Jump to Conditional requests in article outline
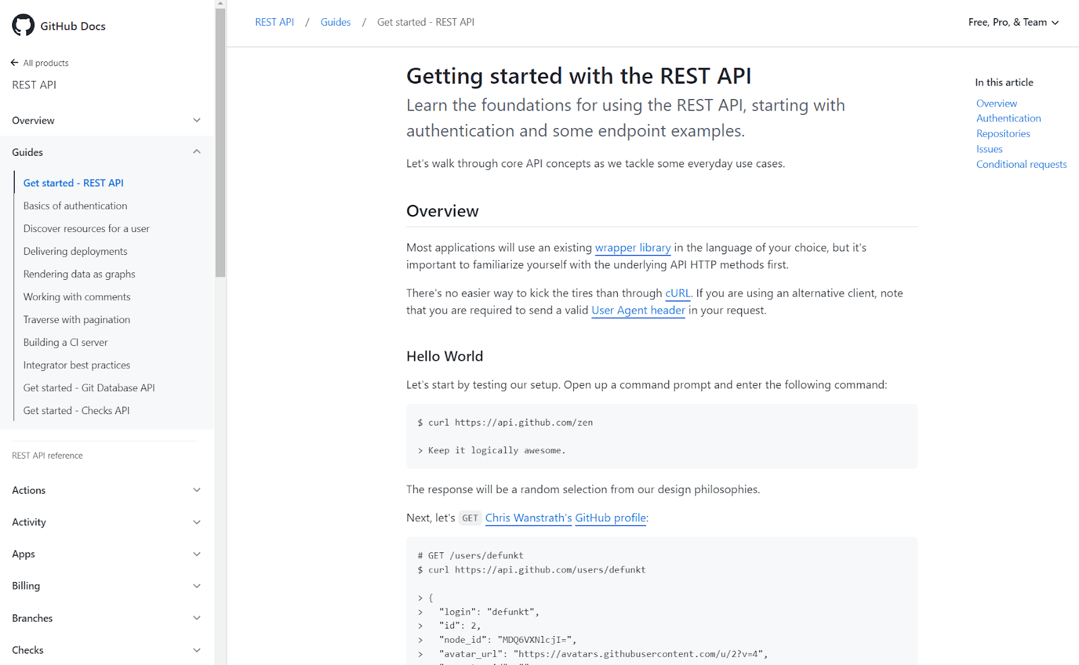The image size is (1079, 665). point(1021,165)
